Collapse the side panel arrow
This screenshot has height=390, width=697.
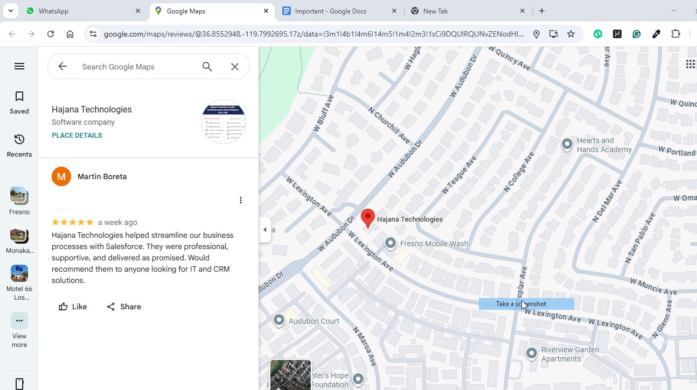(264, 230)
